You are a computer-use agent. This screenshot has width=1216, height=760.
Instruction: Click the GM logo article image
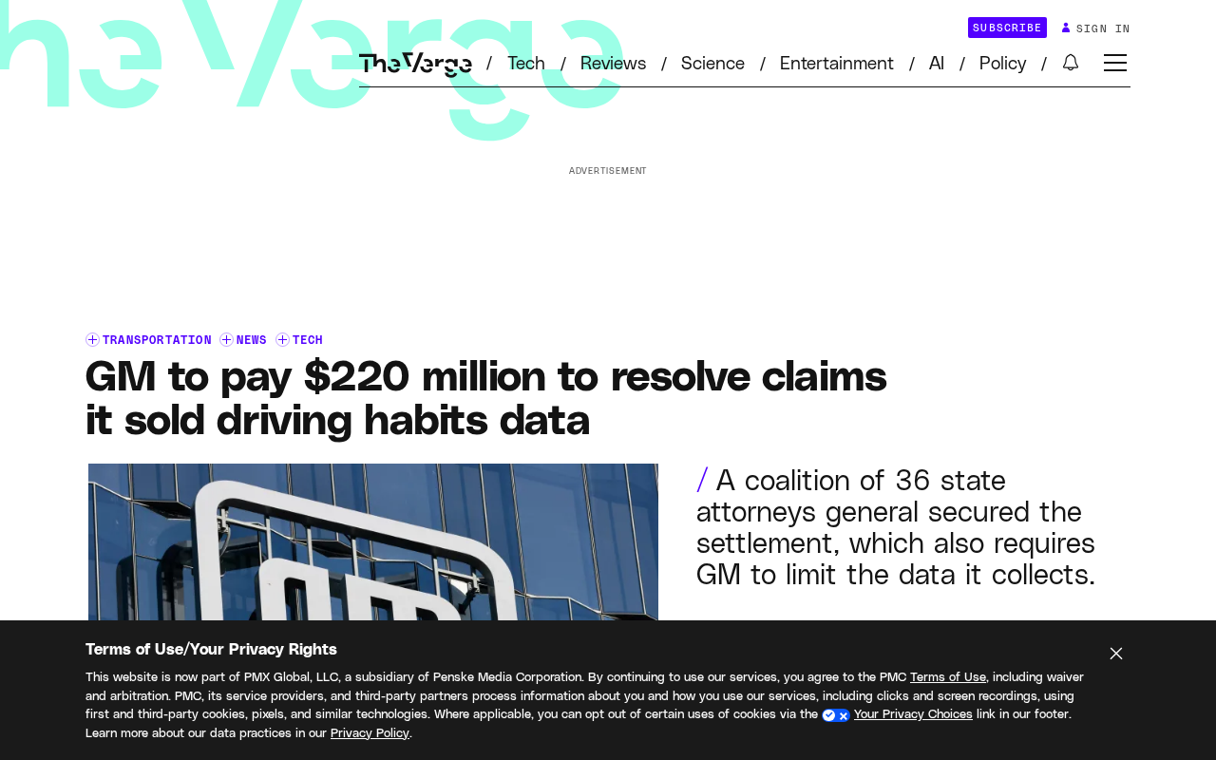(x=373, y=541)
